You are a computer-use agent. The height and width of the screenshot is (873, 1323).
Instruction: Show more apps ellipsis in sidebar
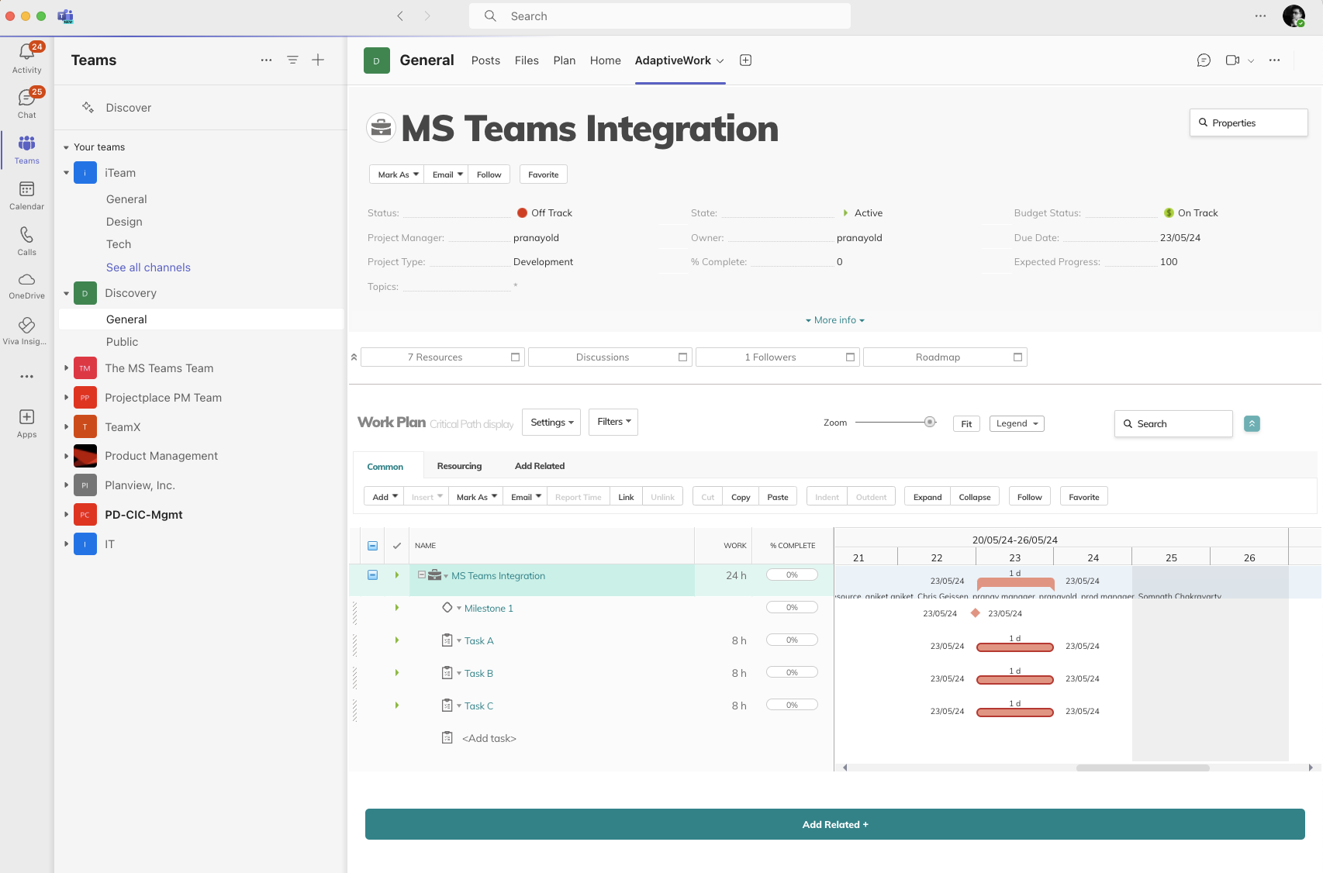[x=26, y=377]
